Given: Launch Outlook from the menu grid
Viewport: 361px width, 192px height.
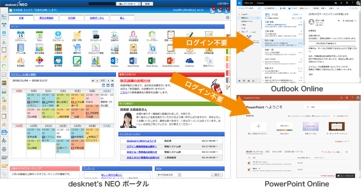Looking at the screenshot, I should pyautogui.click(x=114, y=61).
